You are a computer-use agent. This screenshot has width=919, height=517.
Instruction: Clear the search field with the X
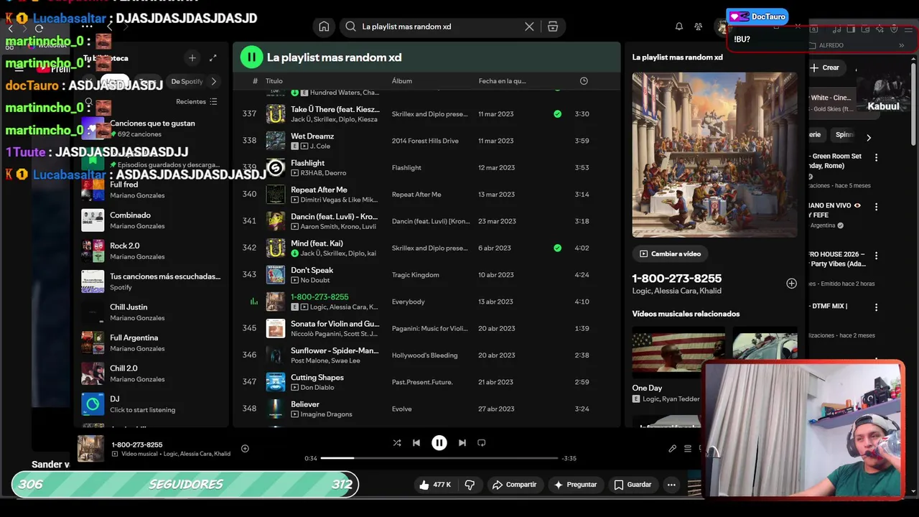529,27
